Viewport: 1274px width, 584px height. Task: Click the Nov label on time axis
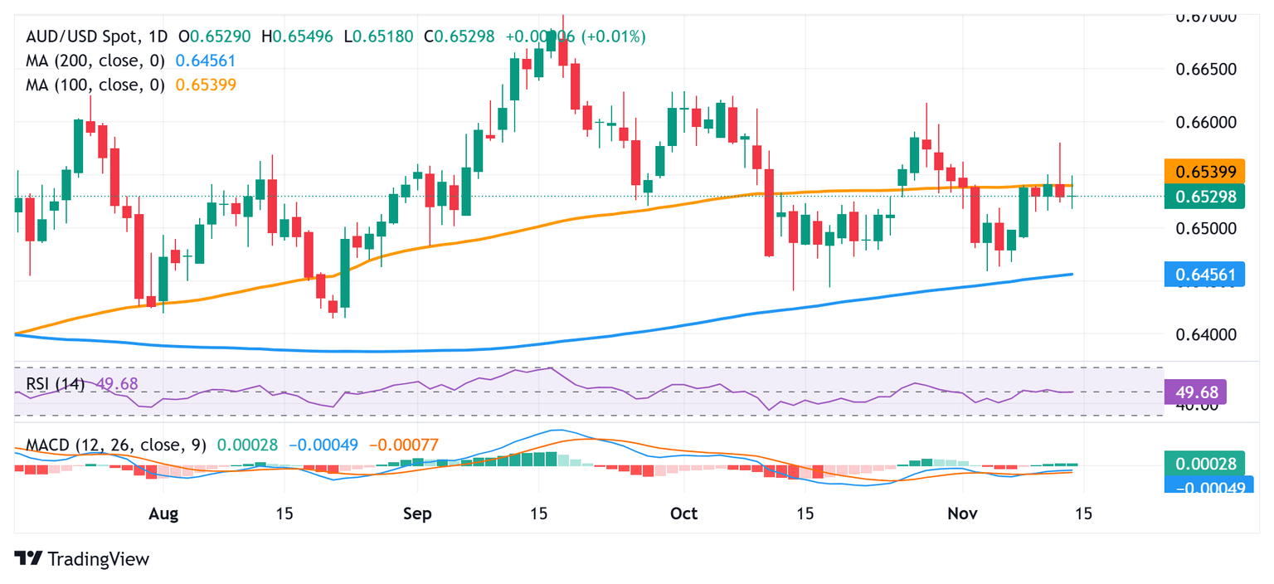[x=960, y=514]
